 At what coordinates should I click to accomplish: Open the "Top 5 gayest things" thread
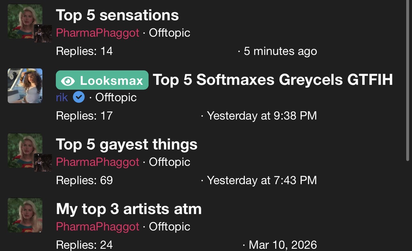[126, 144]
